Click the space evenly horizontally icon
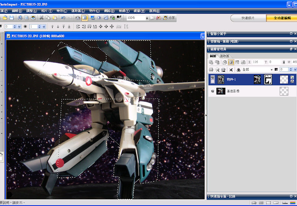This screenshot has height=206, width=297. pos(119,27)
